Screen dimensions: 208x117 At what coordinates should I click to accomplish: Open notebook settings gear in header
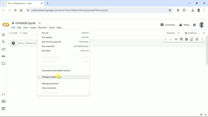tap(194, 25)
